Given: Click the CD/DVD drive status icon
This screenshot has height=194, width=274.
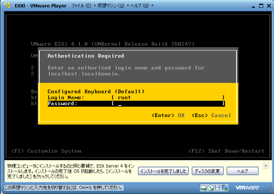Looking at the screenshot, I should point(211,188).
